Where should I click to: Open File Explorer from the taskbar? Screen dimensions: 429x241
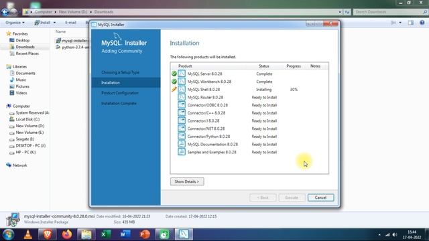[x=86, y=234]
